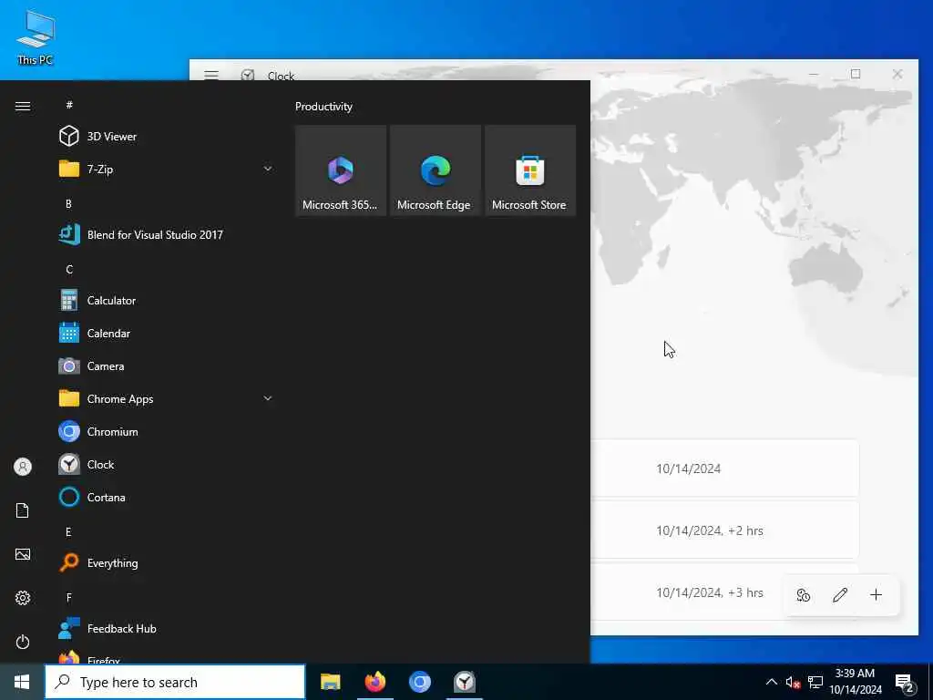Viewport: 933px width, 700px height.
Task: Open notification Action Center
Action: pos(905,683)
